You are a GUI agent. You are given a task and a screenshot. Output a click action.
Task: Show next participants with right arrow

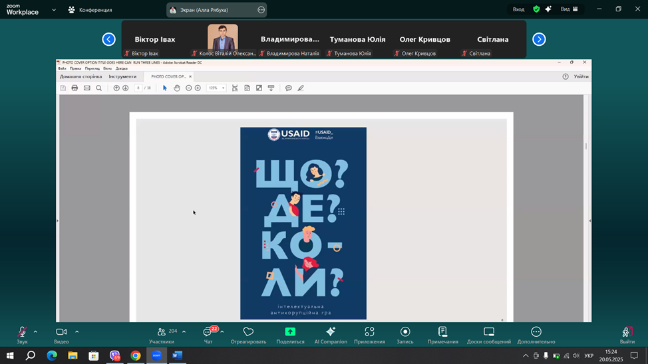[539, 40]
